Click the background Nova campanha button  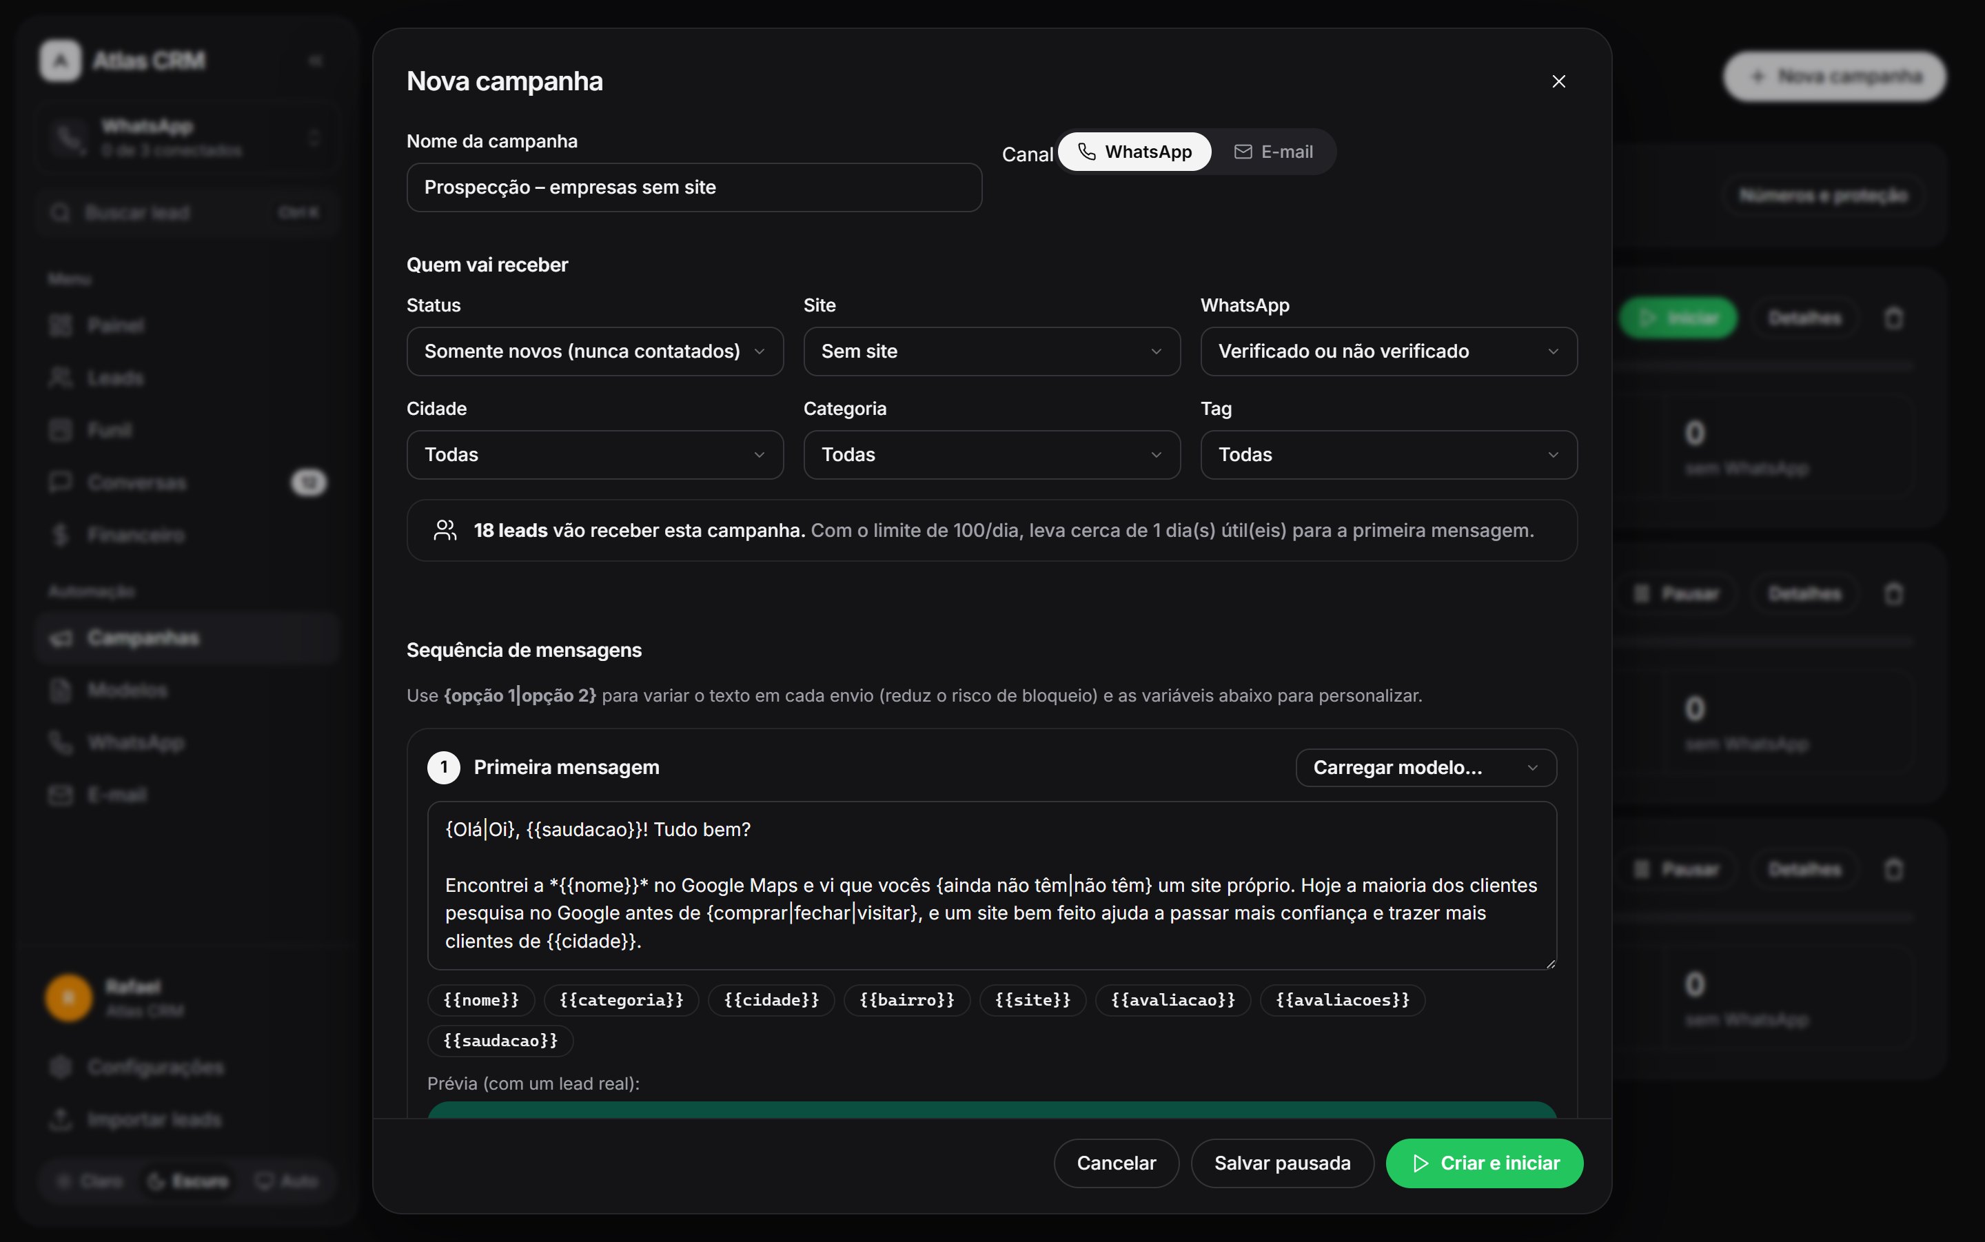[1834, 77]
